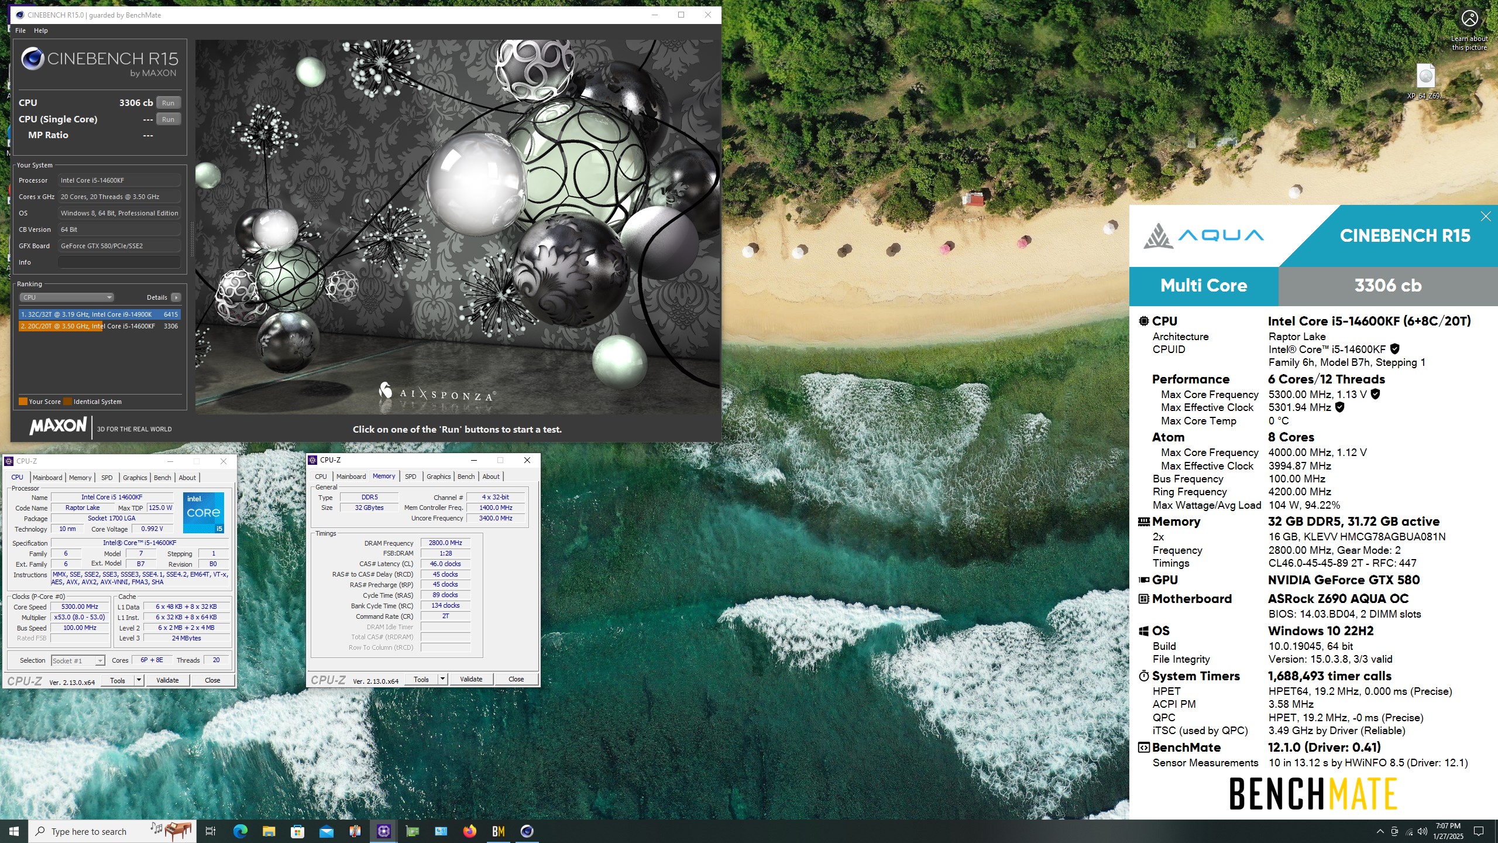Click the ranking Details arrow button

click(176, 297)
